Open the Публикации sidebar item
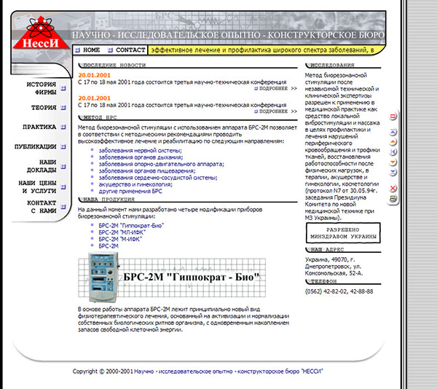 click(36, 146)
